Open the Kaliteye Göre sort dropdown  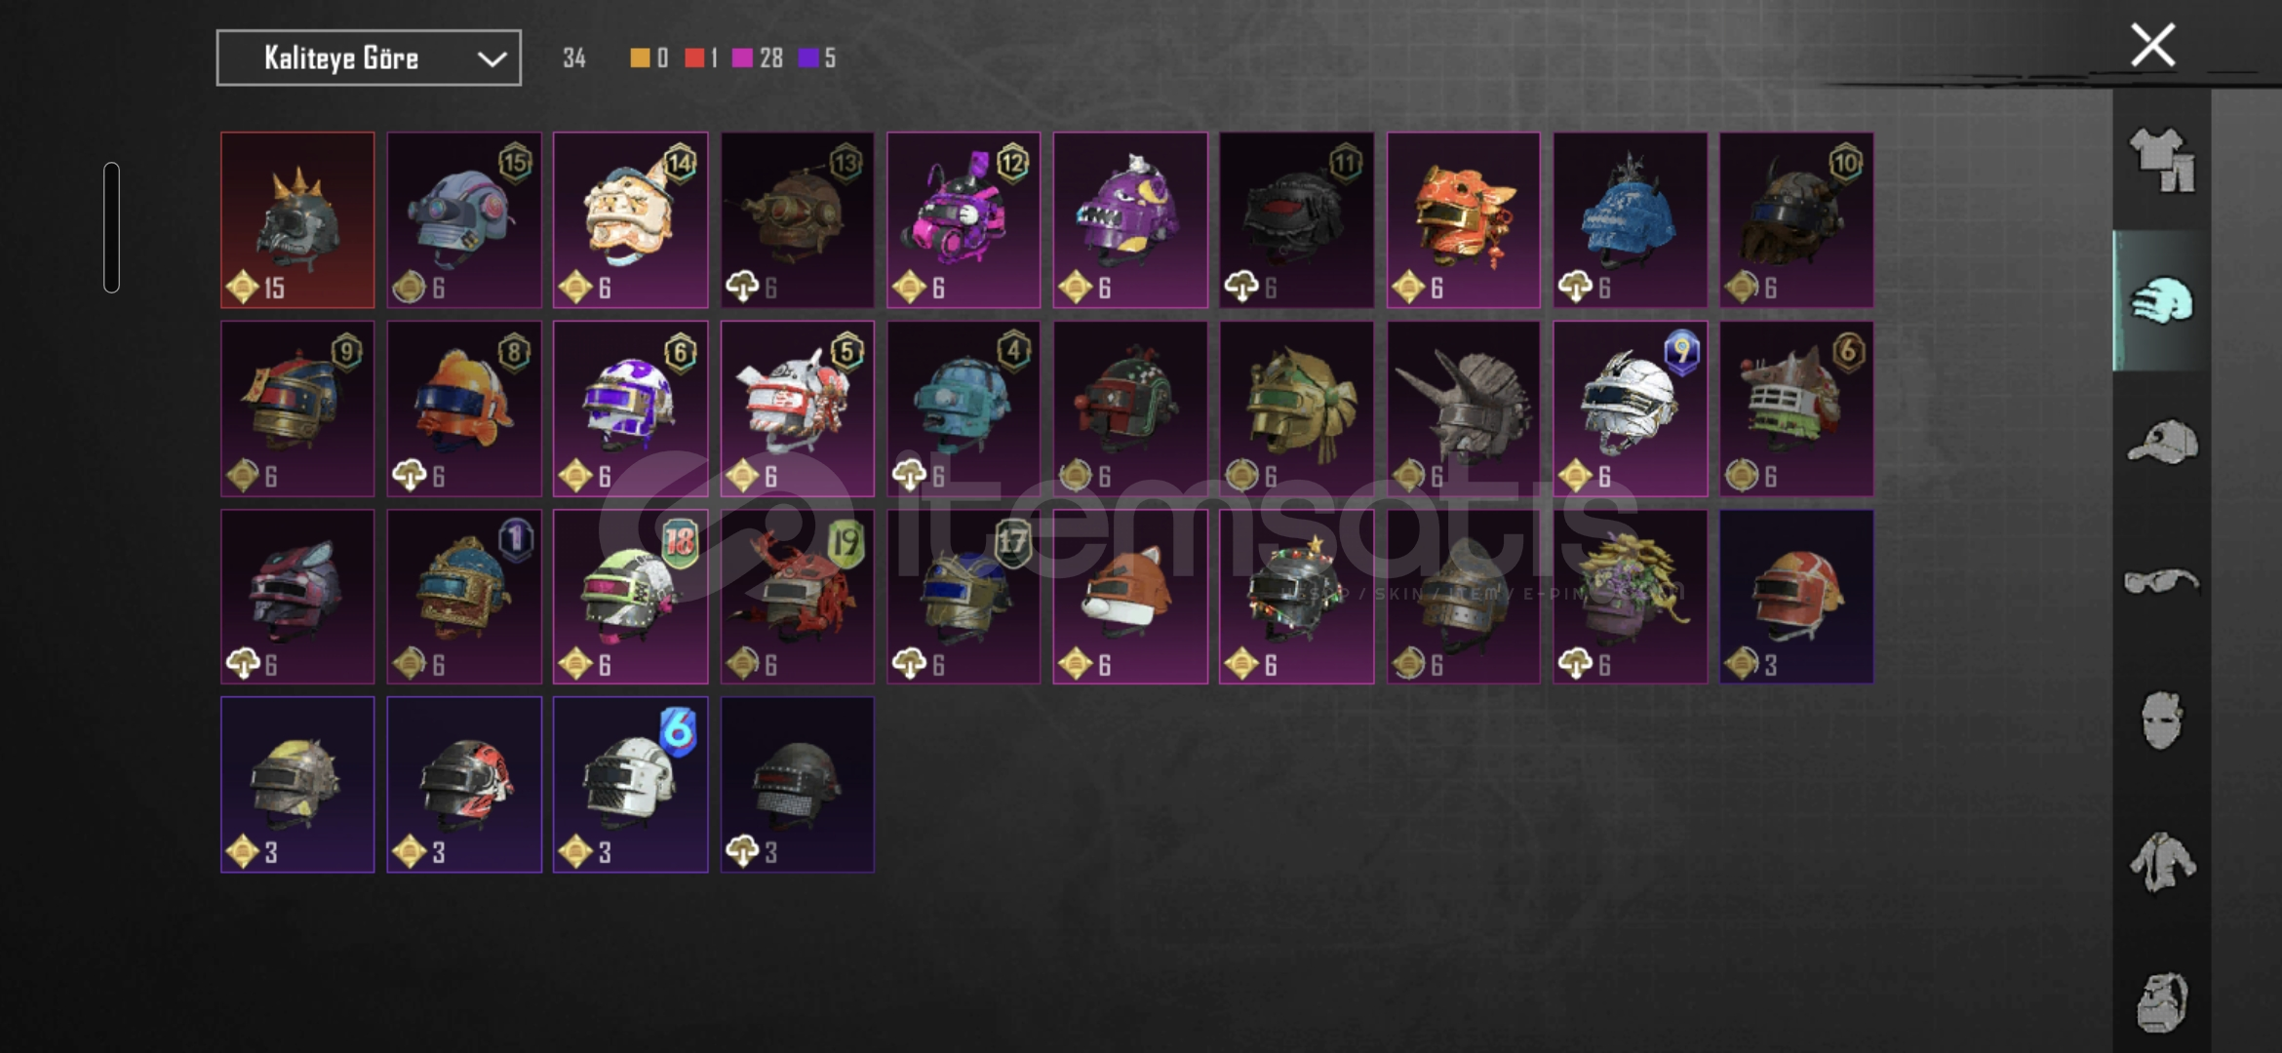coord(369,58)
